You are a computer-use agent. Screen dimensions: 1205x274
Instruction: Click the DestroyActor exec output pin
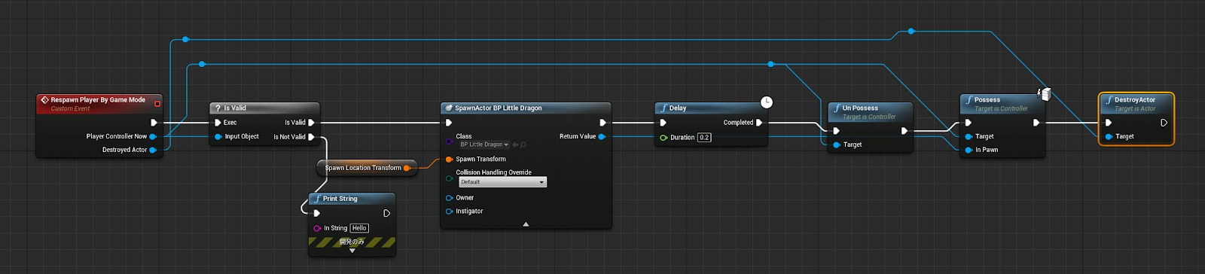click(x=1164, y=123)
